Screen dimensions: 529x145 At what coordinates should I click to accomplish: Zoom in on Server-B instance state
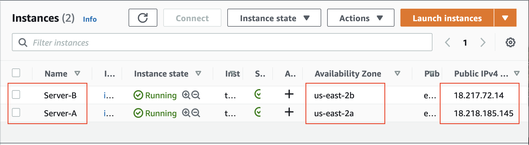tap(186, 95)
